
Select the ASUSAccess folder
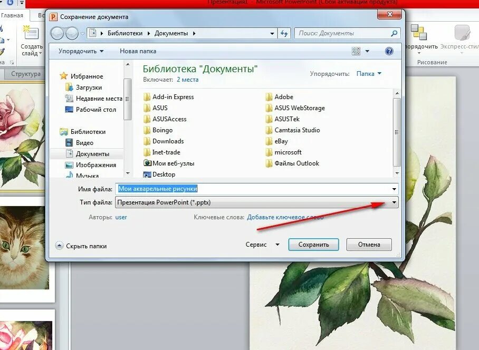(165, 119)
